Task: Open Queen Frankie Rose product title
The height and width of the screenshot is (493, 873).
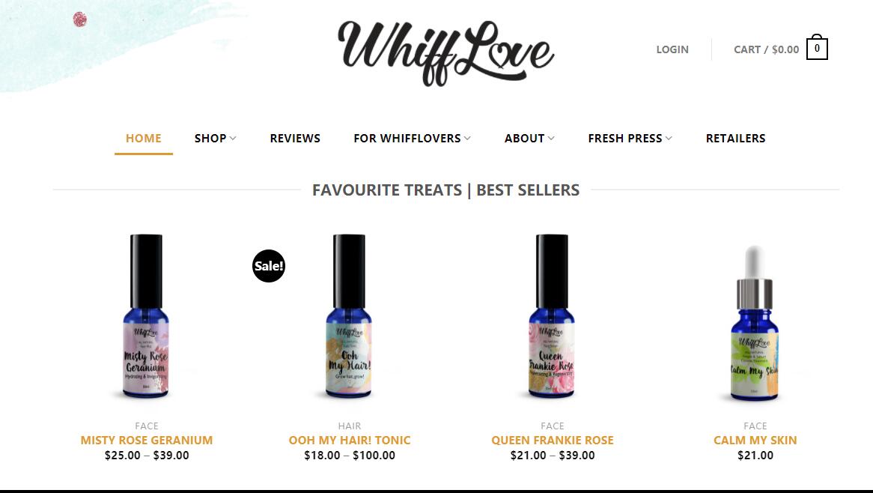Action: 553,440
